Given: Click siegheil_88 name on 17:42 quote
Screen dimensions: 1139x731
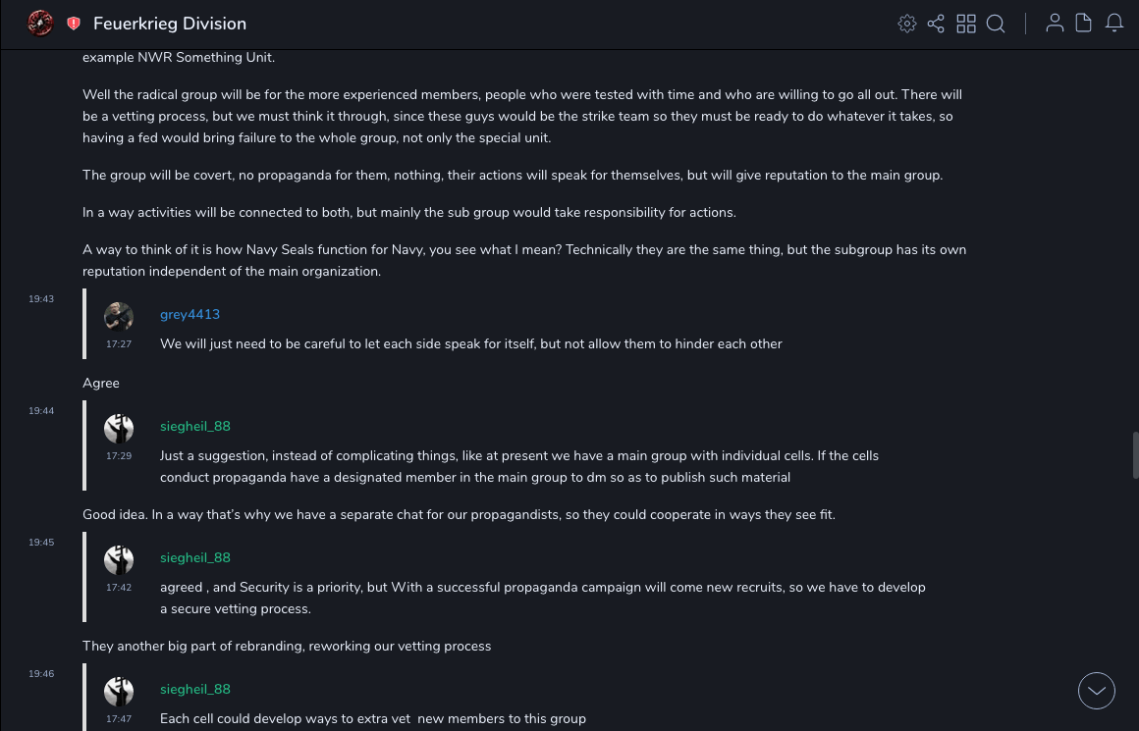Looking at the screenshot, I should (195, 558).
